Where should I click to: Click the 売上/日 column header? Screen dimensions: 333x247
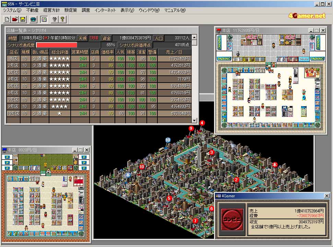coord(174,52)
